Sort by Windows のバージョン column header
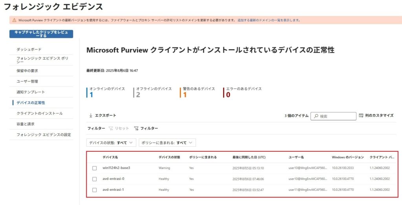 (x=348, y=157)
